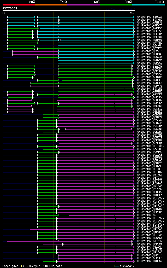The height and width of the screenshot is (268, 167).
Task: Select the UniRef100_Q3E881 label
Action: point(150,37)
